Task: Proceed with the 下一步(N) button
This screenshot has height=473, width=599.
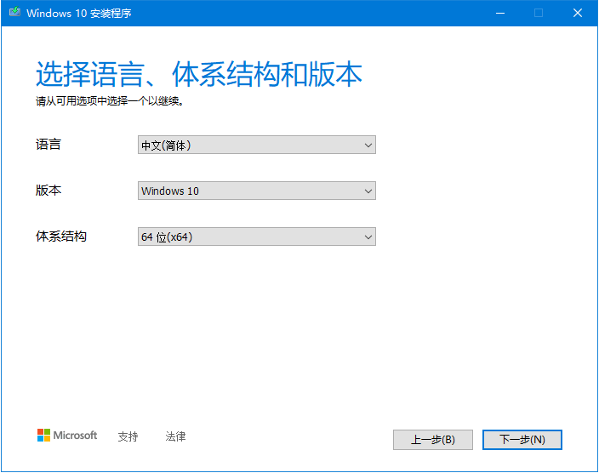Action: (x=522, y=440)
